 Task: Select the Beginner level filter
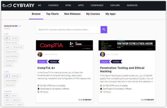pyautogui.click(x=15, y=76)
